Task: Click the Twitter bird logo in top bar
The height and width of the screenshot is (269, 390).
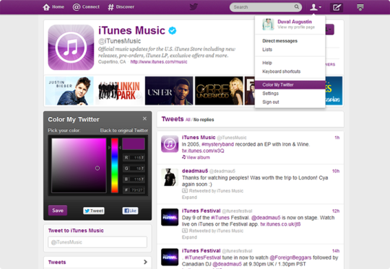Action: [x=194, y=6]
